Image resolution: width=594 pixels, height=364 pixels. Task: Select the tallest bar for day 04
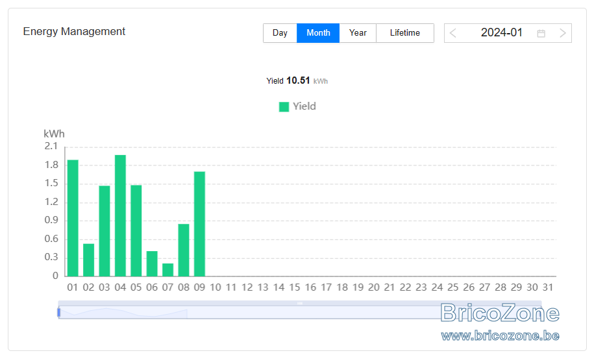tap(121, 215)
